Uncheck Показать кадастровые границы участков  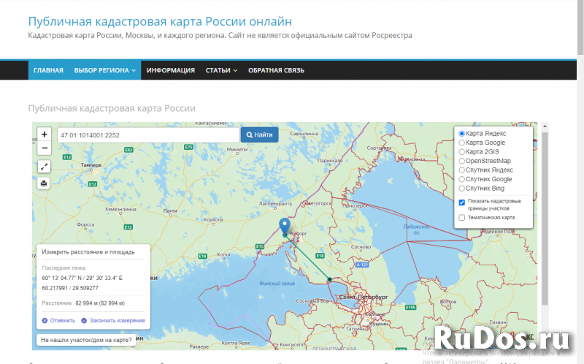tap(462, 202)
